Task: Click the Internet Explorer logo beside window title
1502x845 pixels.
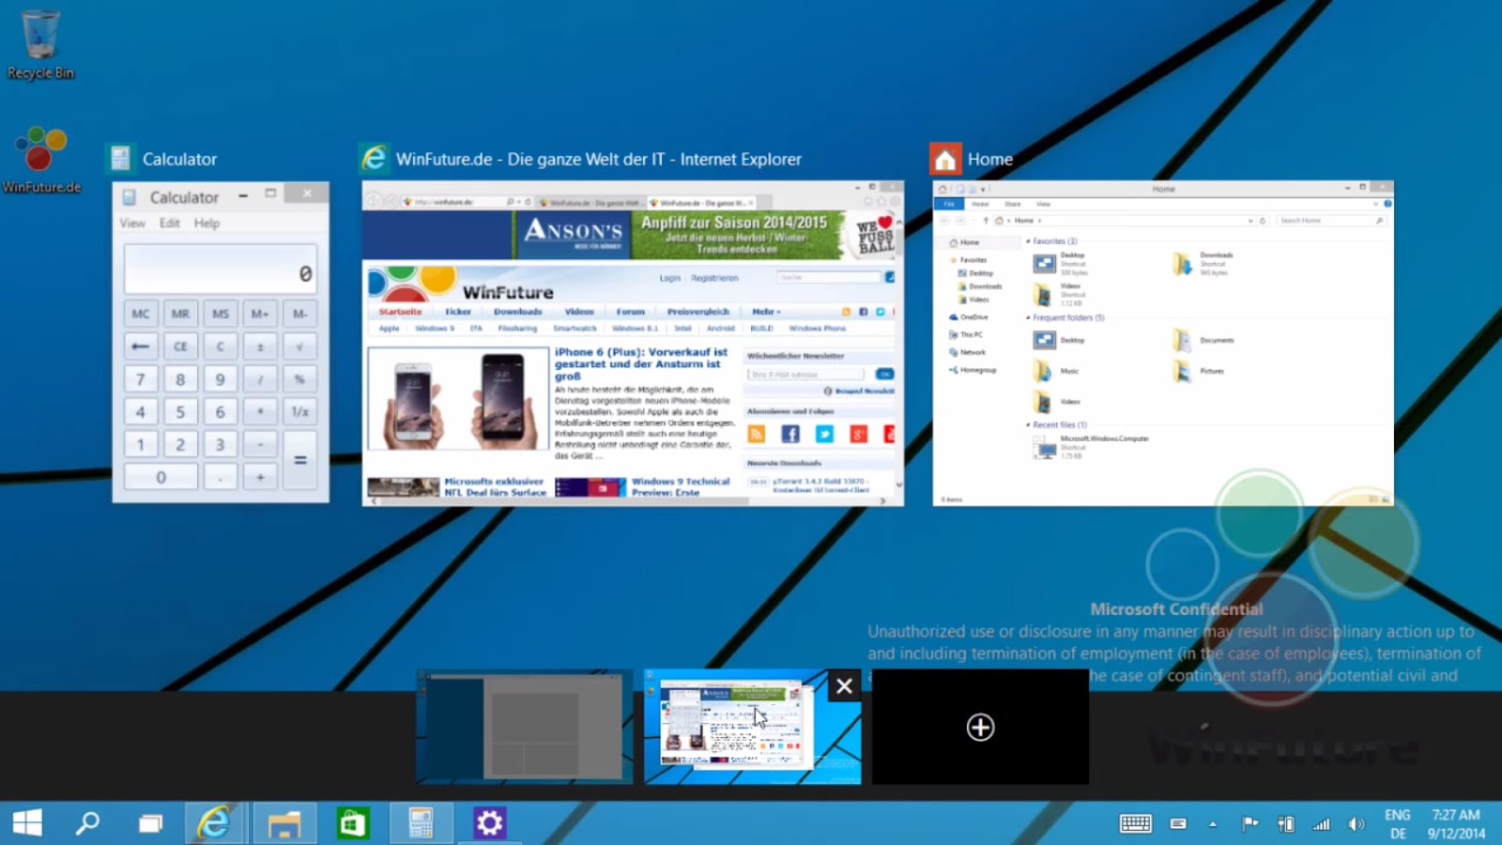Action: (374, 159)
